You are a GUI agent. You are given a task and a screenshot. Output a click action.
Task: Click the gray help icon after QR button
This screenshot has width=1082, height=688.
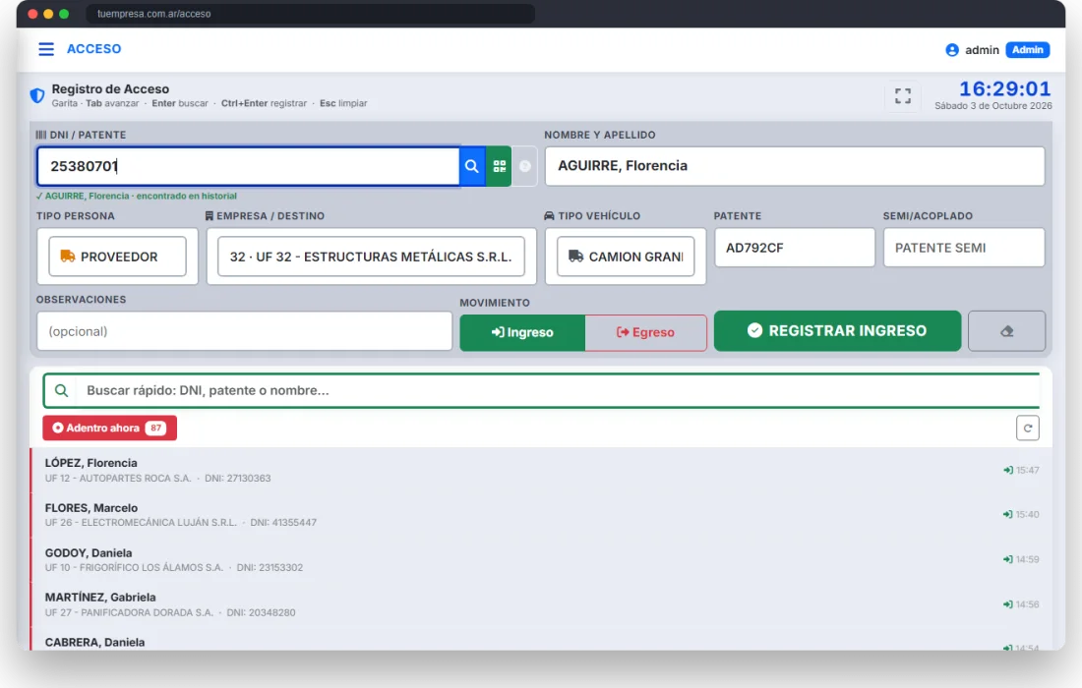[x=524, y=166]
